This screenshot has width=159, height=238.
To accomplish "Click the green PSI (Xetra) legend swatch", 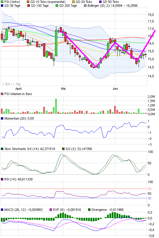I will click(x=2, y=2).
